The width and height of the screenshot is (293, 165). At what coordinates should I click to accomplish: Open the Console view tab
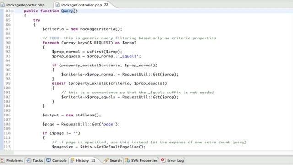tap(59, 160)
